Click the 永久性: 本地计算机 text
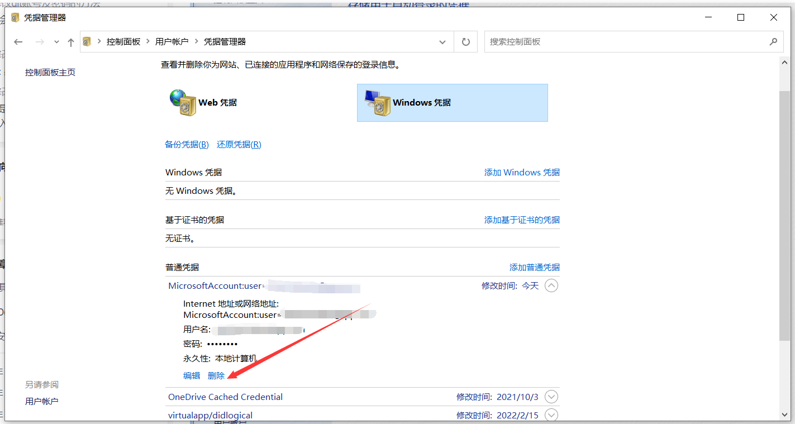The width and height of the screenshot is (795, 424). pyautogui.click(x=220, y=359)
